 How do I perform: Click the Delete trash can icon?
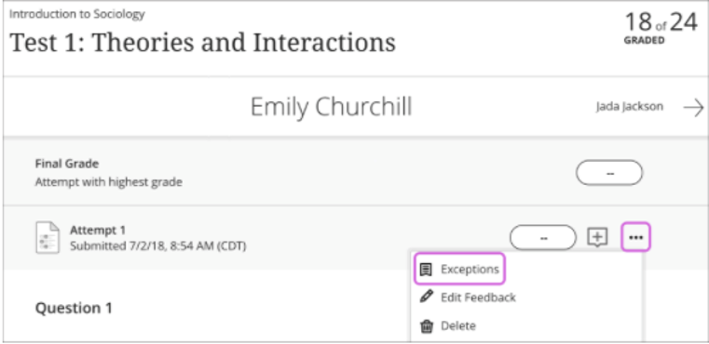point(426,325)
